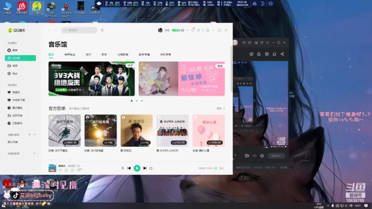Click the calendar icon with red dot in streaming tool
This screenshot has height=209, width=372.
point(252,54)
